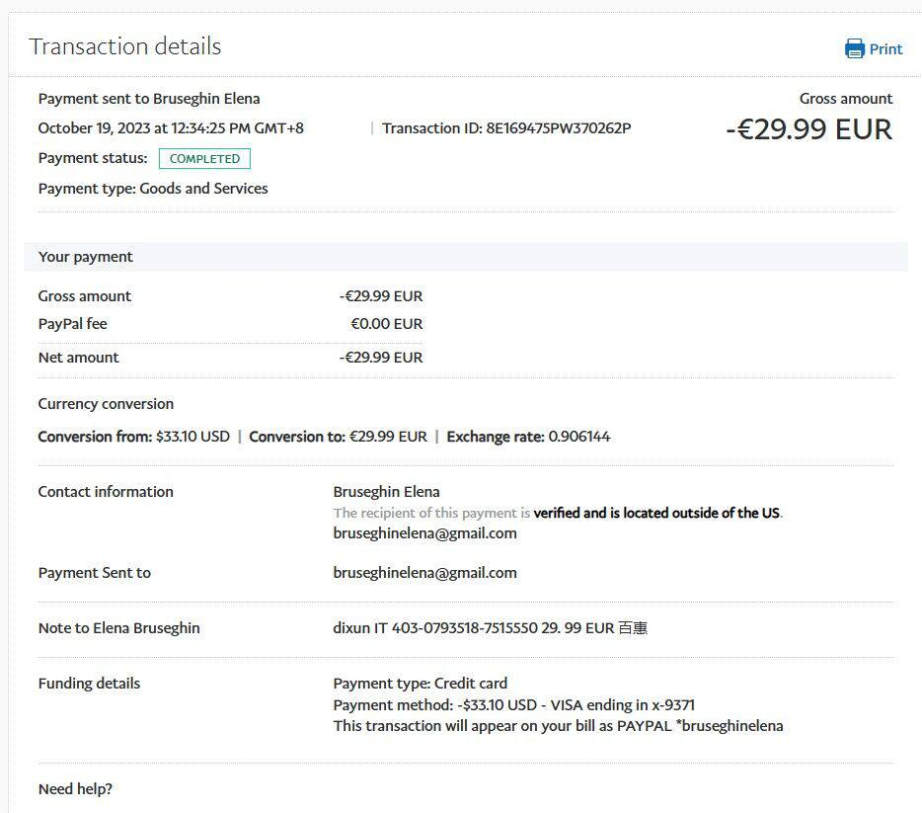This screenshot has width=922, height=813.
Task: Click the email in Payment Sent to row
Action: tap(424, 573)
